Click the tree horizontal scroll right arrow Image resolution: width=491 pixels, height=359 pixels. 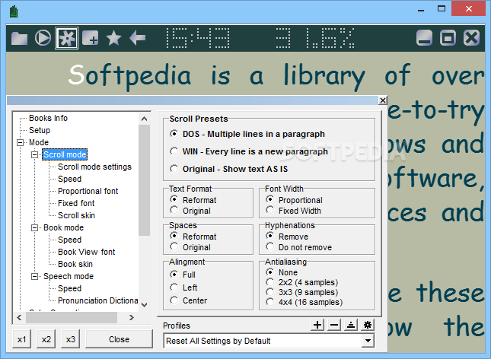[x=132, y=317]
